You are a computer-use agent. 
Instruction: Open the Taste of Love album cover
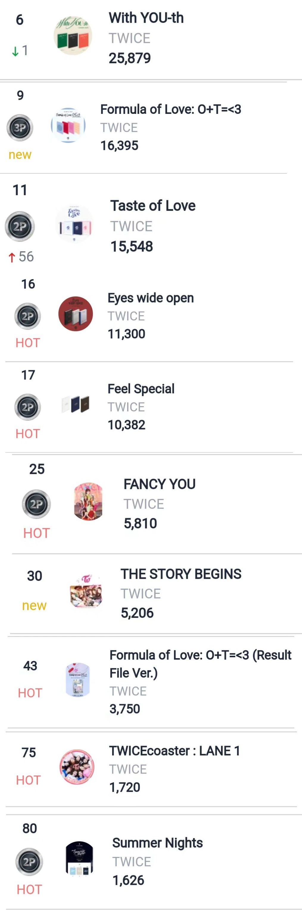(x=74, y=224)
